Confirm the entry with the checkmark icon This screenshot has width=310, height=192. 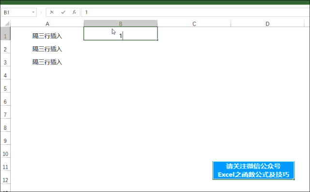tap(63, 12)
